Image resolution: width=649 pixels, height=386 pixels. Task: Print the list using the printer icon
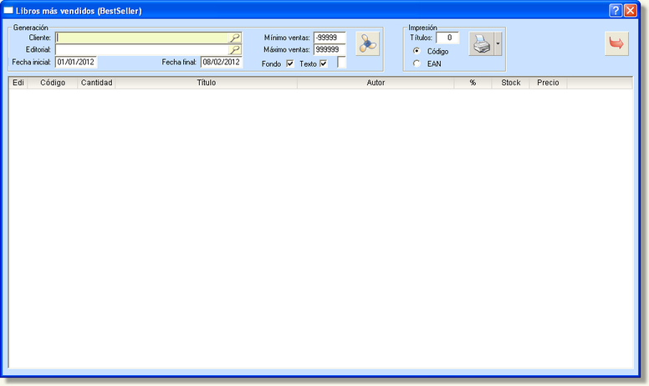(481, 43)
